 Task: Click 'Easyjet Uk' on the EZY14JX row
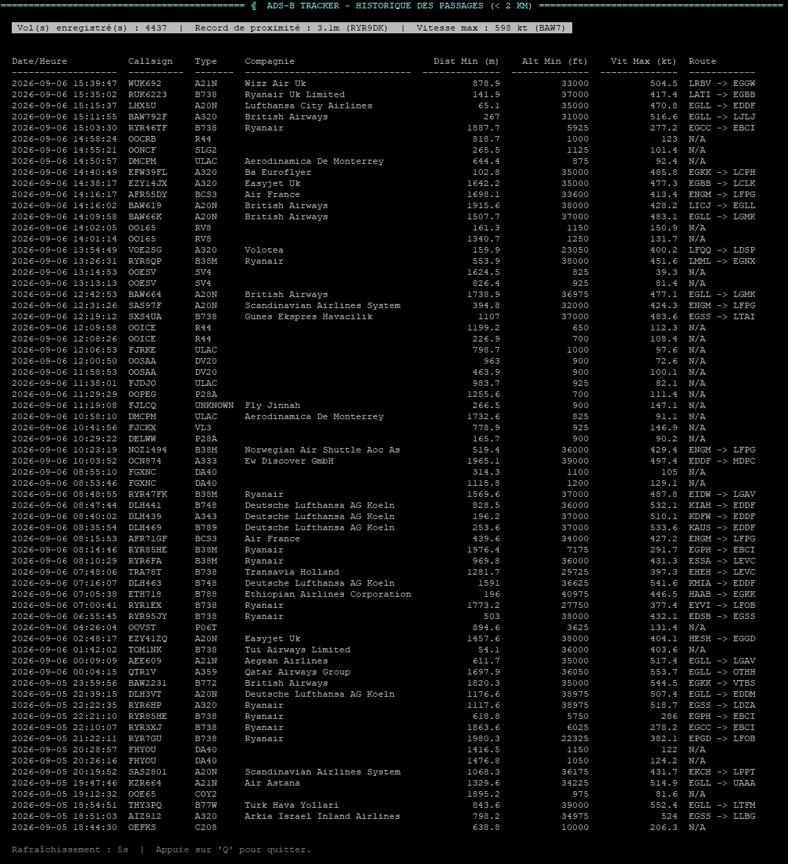[x=273, y=183]
